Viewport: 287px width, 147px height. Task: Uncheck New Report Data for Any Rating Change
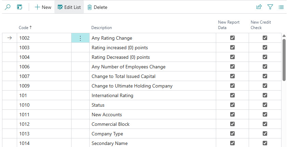coord(232,38)
